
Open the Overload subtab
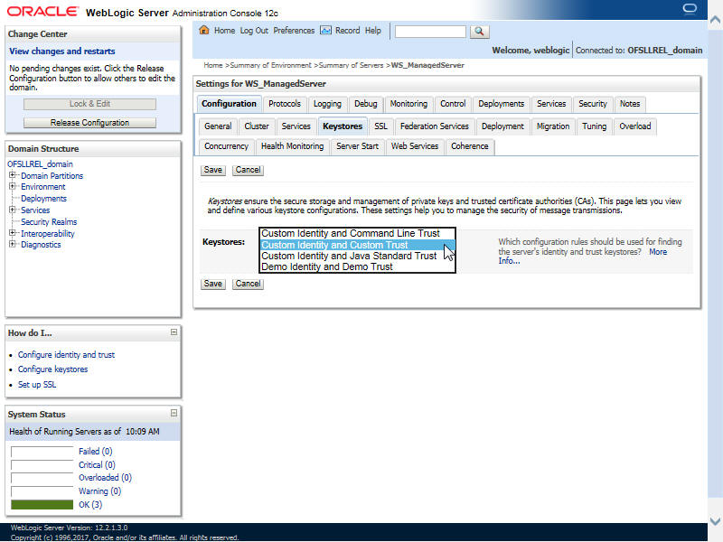point(635,126)
